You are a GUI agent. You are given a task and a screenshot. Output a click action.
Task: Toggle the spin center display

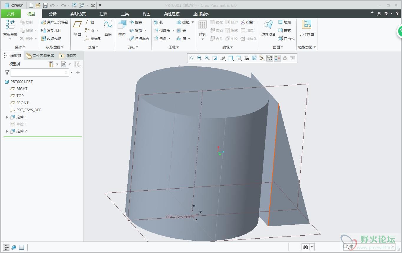(x=277, y=58)
